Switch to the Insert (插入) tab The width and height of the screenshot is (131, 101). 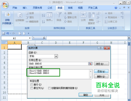[25, 8]
